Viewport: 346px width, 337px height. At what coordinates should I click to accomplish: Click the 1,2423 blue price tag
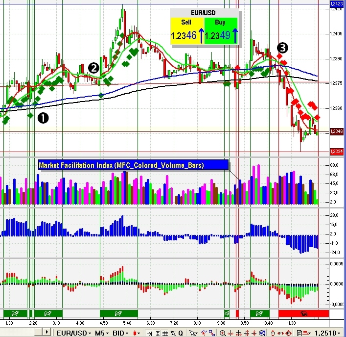click(337, 3)
